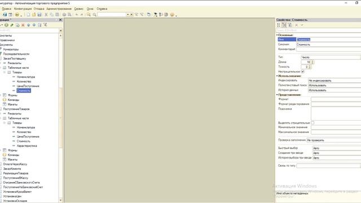Click the green checkmark in properties toolbar
Image resolution: width=361 pixels, height=203 pixels.
pyautogui.click(x=302, y=25)
